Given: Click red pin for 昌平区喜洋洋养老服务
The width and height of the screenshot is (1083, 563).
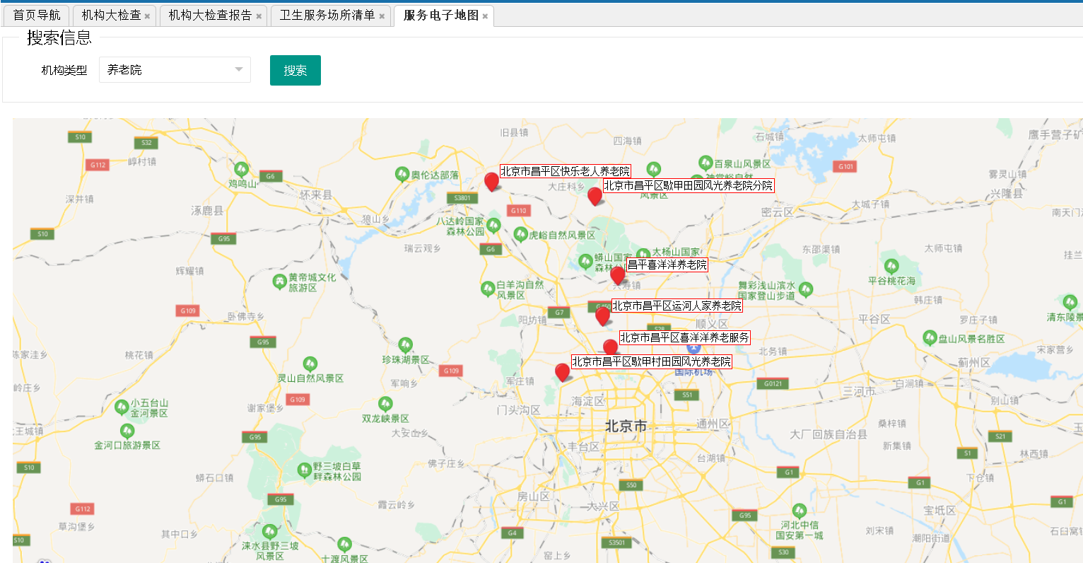Looking at the screenshot, I should [x=610, y=347].
